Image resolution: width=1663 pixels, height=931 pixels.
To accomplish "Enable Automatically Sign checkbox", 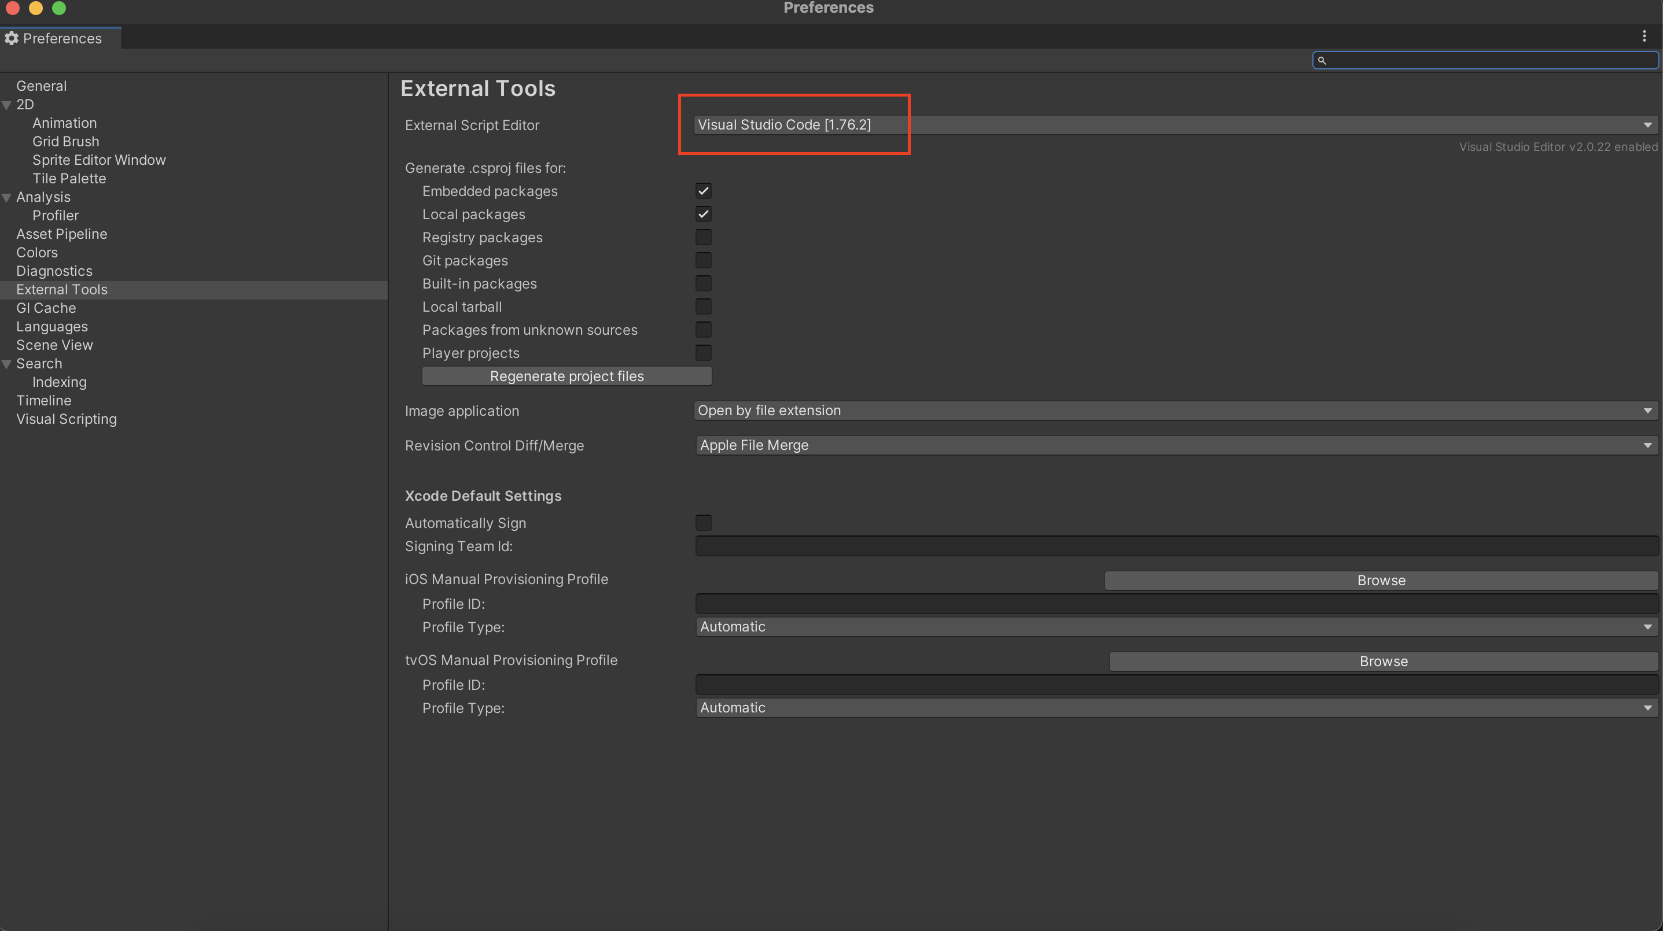I will tap(703, 523).
